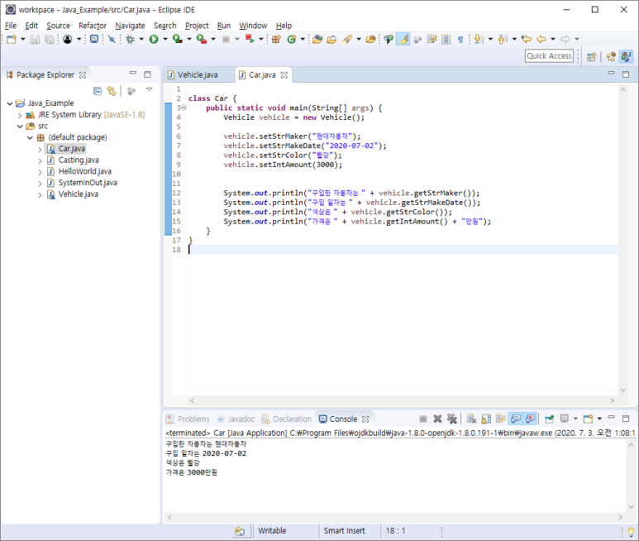Select Vehicle.java in Package Explorer

point(79,194)
